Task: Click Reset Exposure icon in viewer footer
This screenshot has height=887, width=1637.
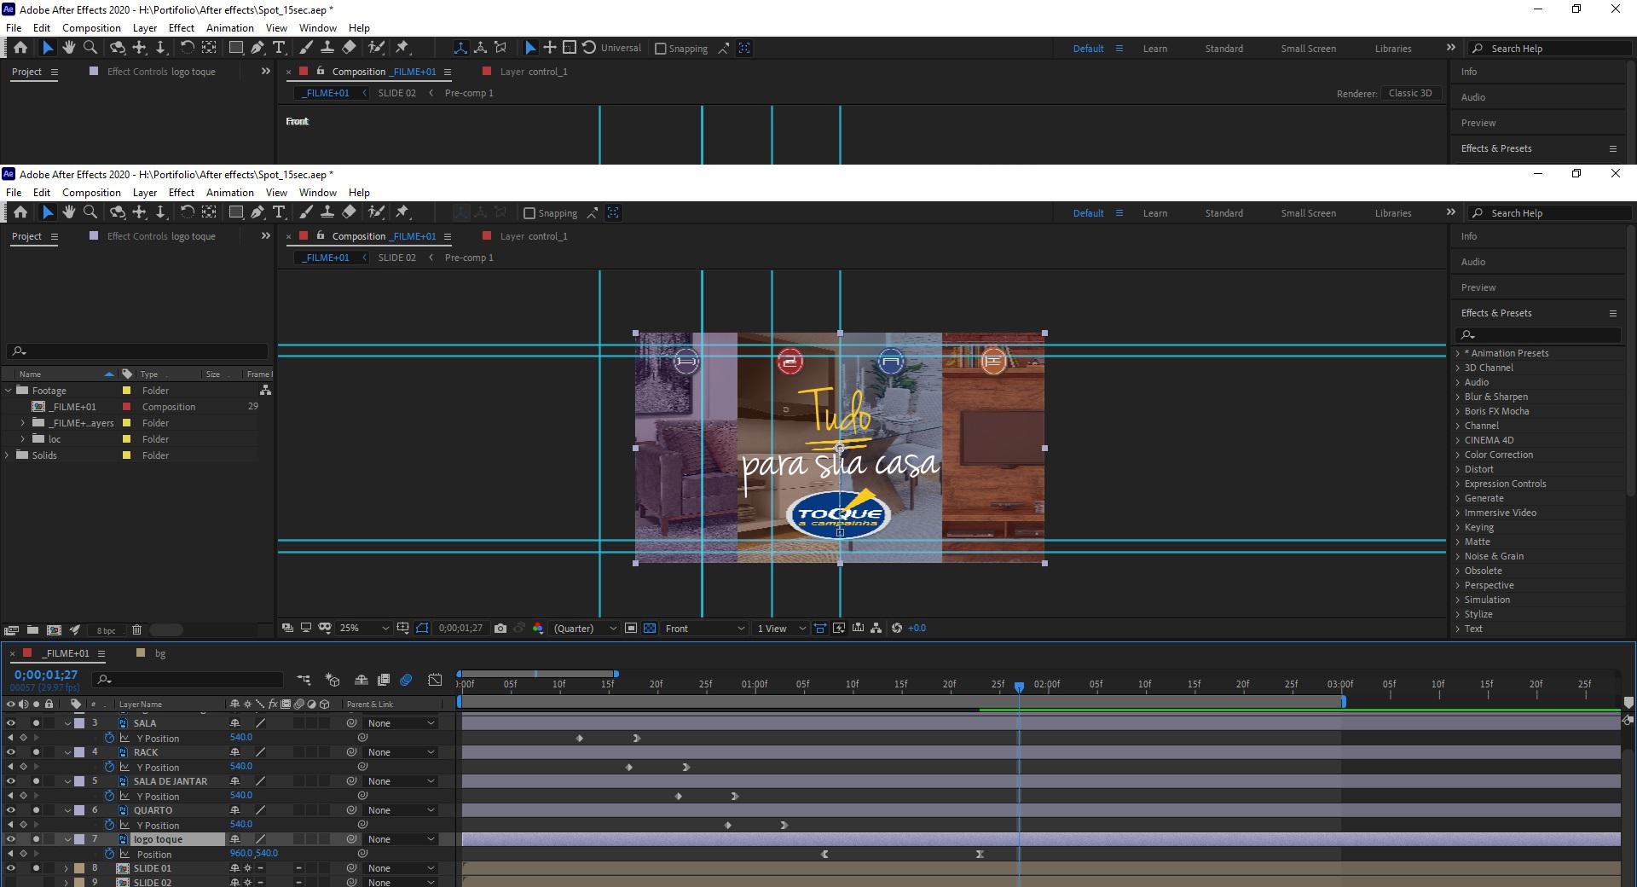Action: [897, 629]
